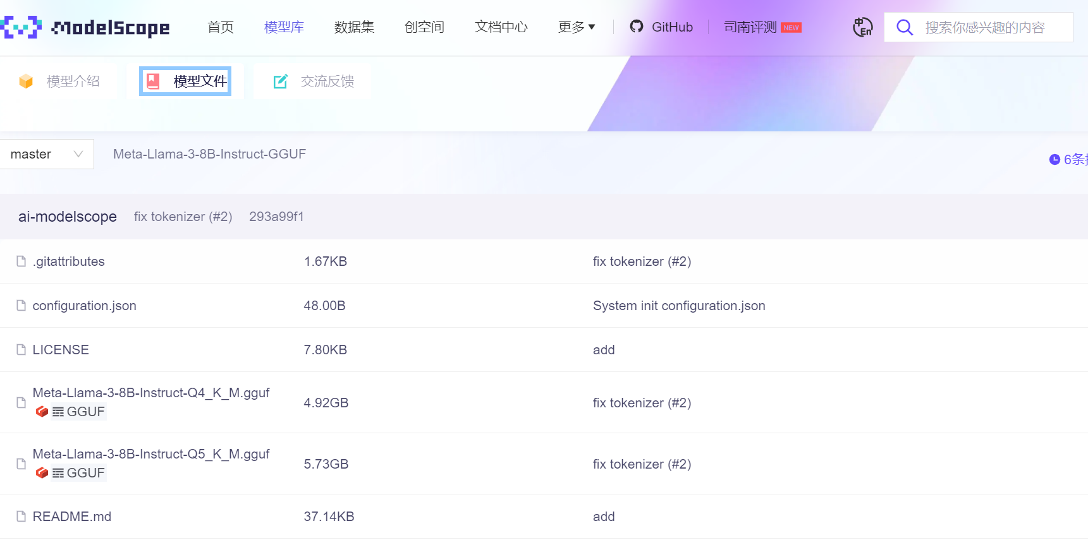Viewport: 1088px width, 545px height.
Task: Click Q5_K_M row fix tokenizer message
Action: pos(642,464)
